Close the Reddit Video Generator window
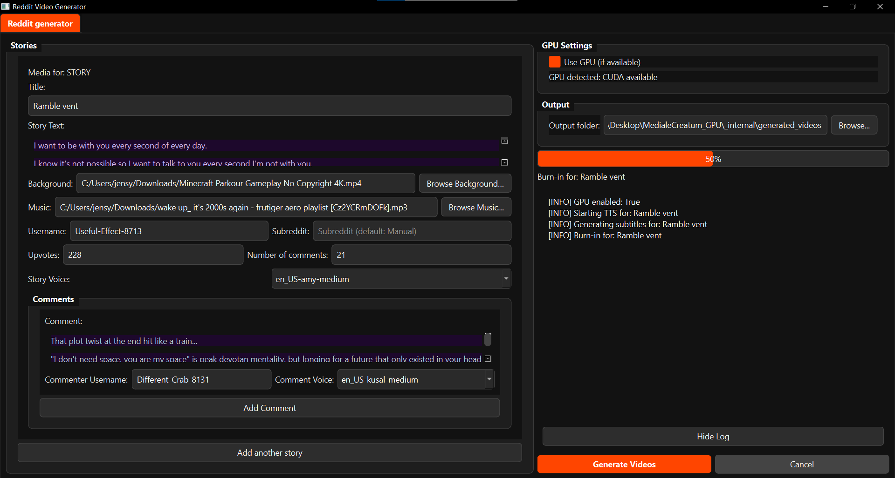The width and height of the screenshot is (895, 478). [880, 7]
